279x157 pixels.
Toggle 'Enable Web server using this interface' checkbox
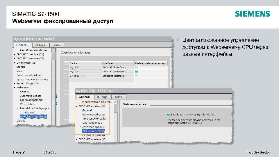tap(168, 115)
